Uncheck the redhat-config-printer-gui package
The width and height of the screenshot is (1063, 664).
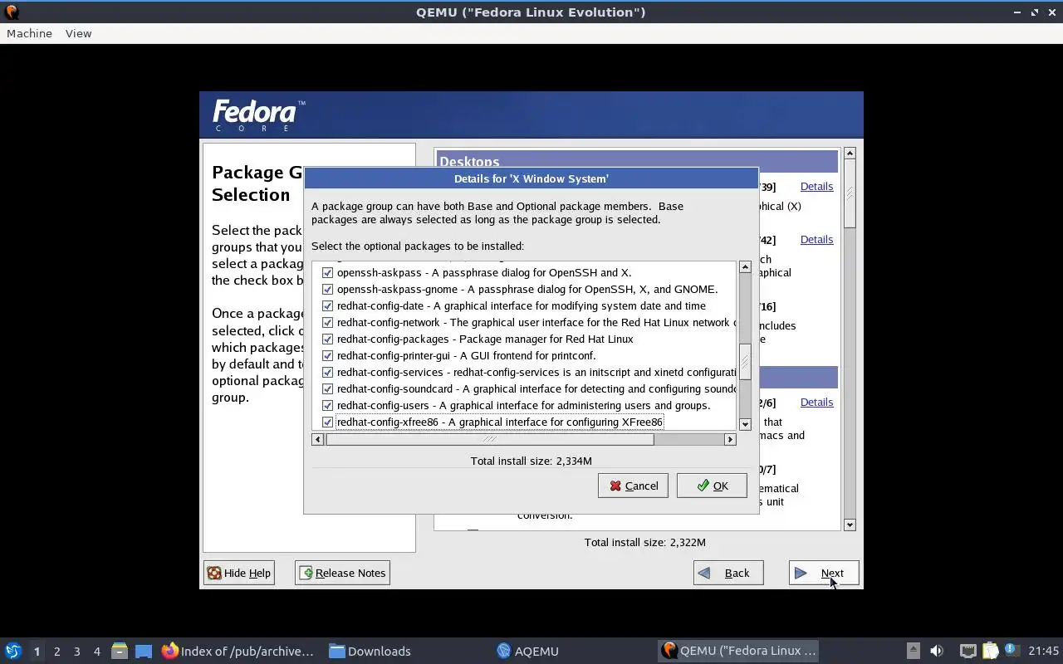pos(327,355)
